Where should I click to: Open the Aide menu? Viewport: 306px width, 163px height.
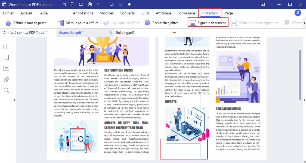tap(44, 13)
